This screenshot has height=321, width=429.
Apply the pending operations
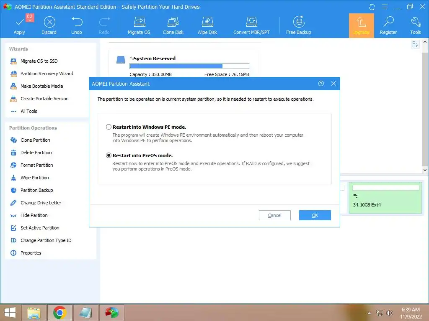tap(19, 25)
